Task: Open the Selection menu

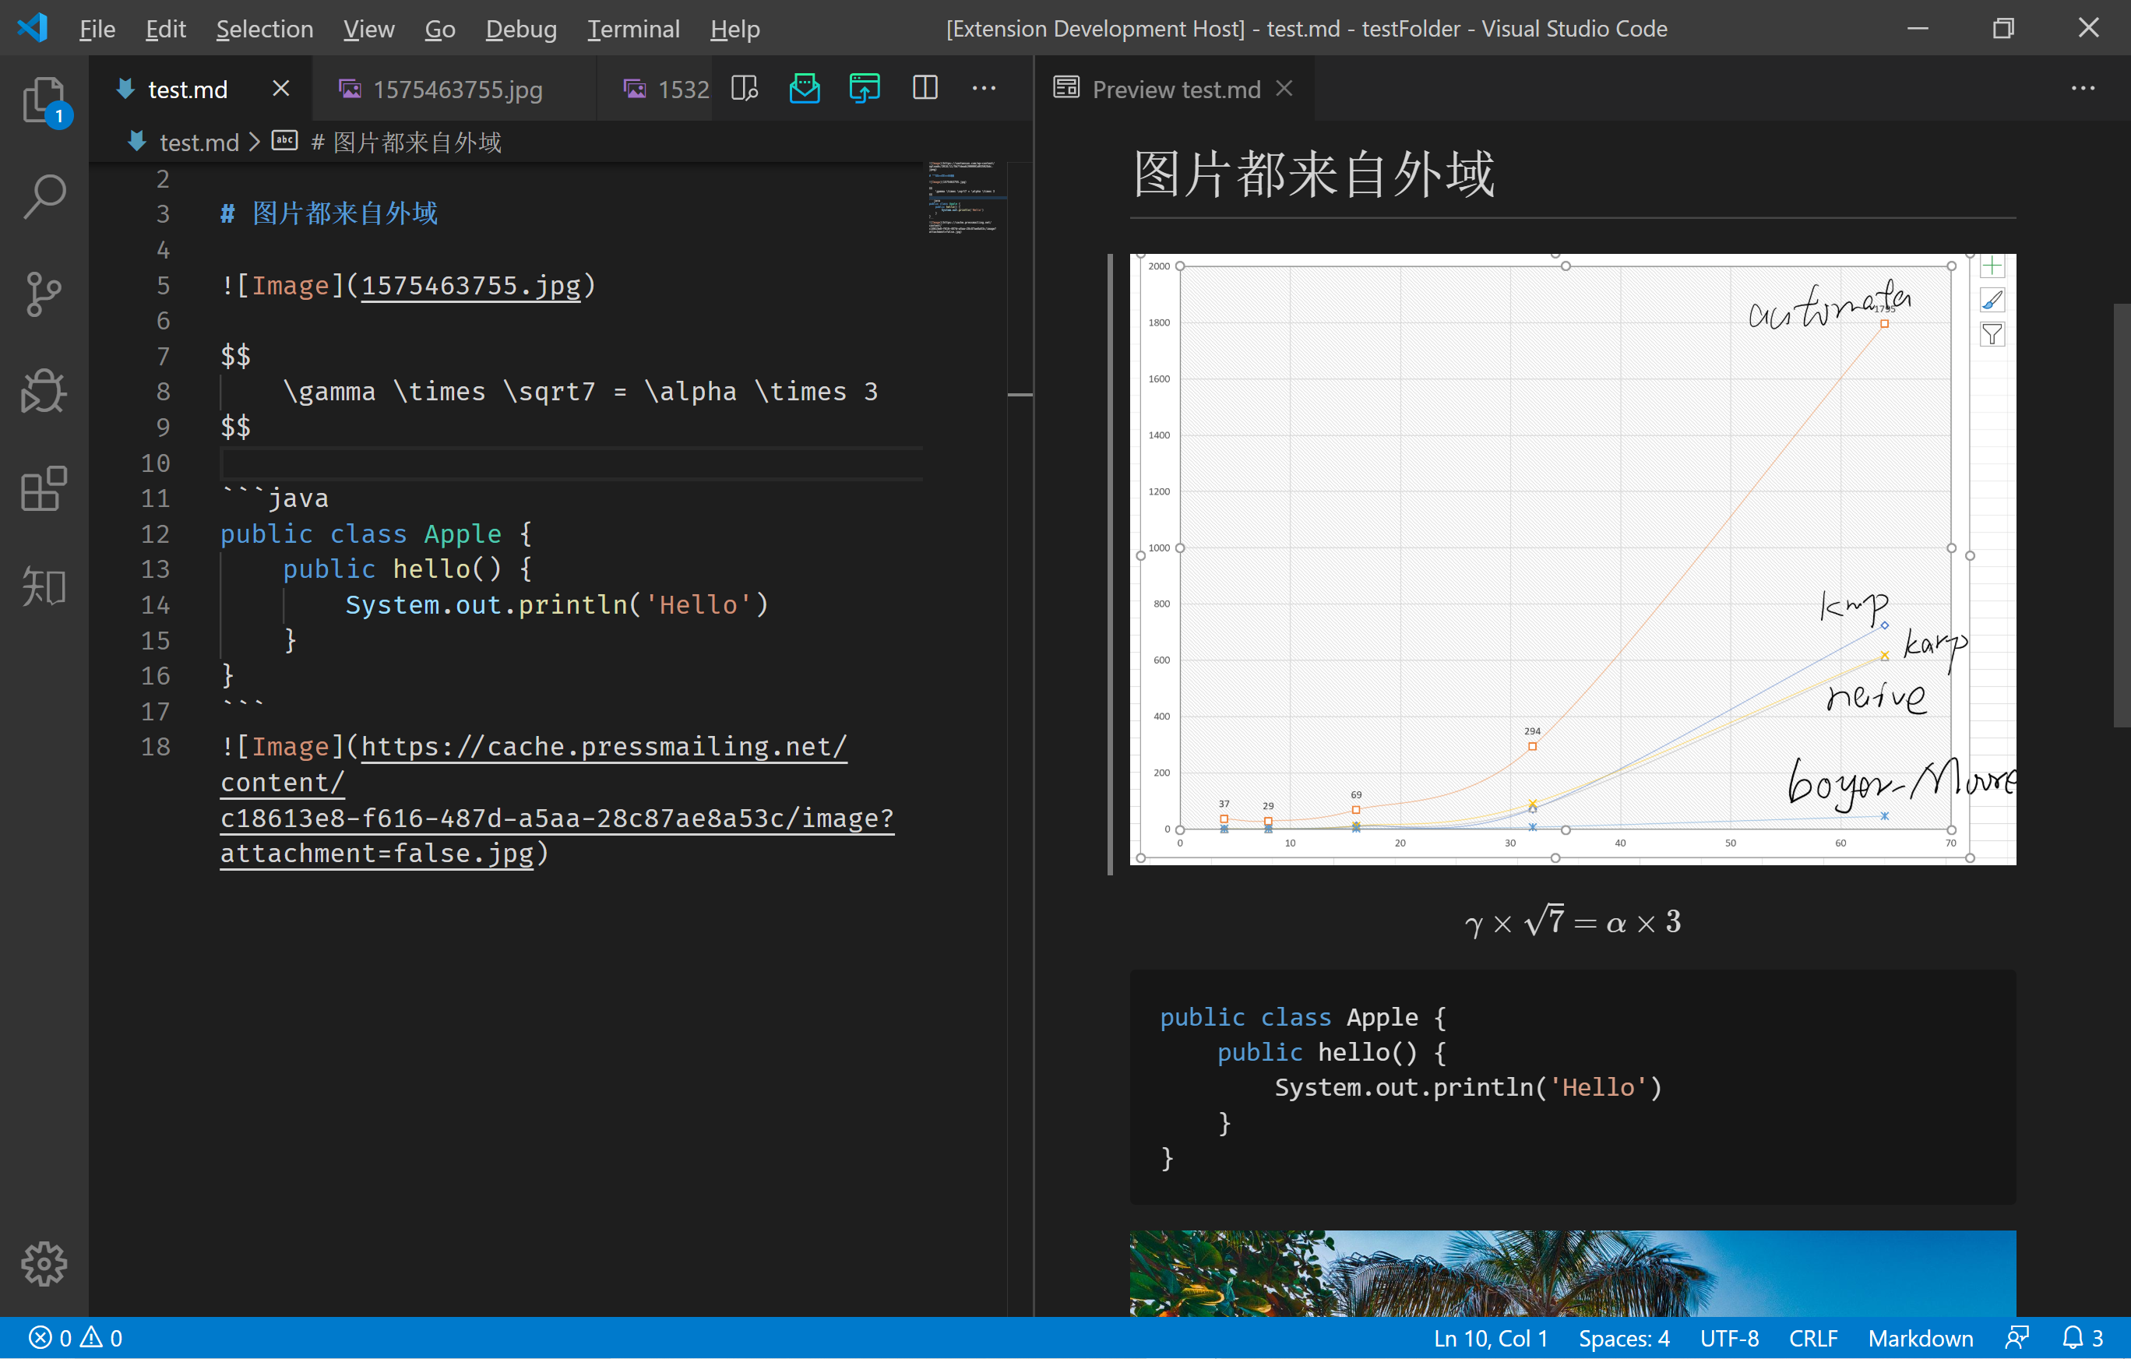Action: [265, 29]
